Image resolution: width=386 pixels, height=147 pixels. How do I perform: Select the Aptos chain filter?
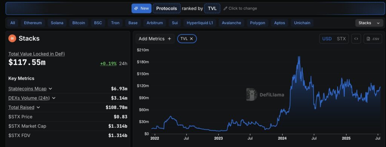point(279,23)
